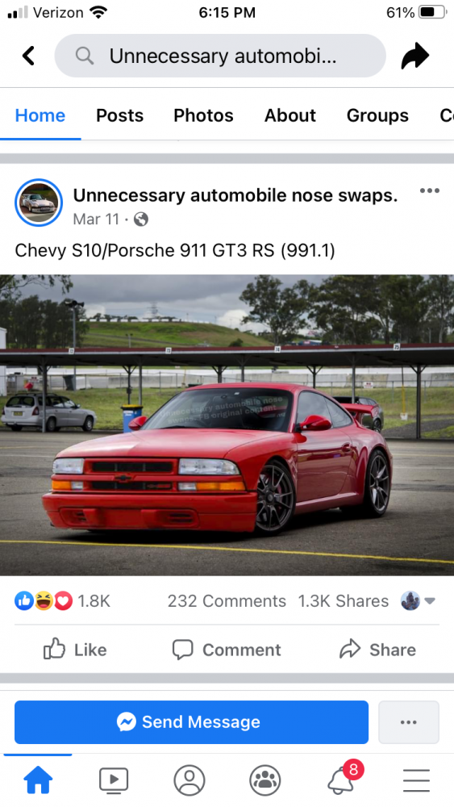View the 232 Comments link
The width and height of the screenshot is (454, 807).
coord(227,600)
